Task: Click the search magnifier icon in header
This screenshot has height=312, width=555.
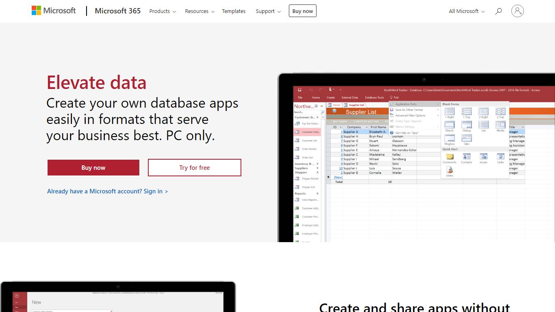Action: [499, 11]
